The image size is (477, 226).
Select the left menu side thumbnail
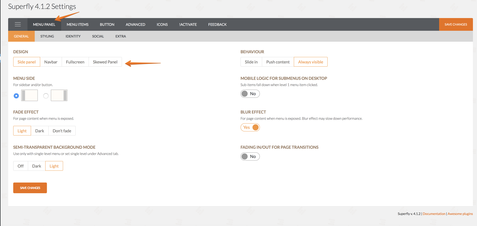point(29,95)
